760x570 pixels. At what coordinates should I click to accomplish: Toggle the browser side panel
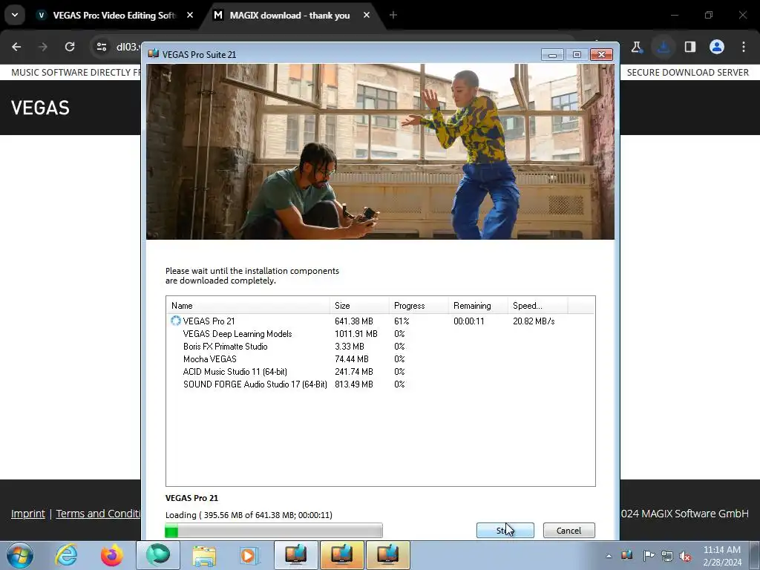[690, 47]
